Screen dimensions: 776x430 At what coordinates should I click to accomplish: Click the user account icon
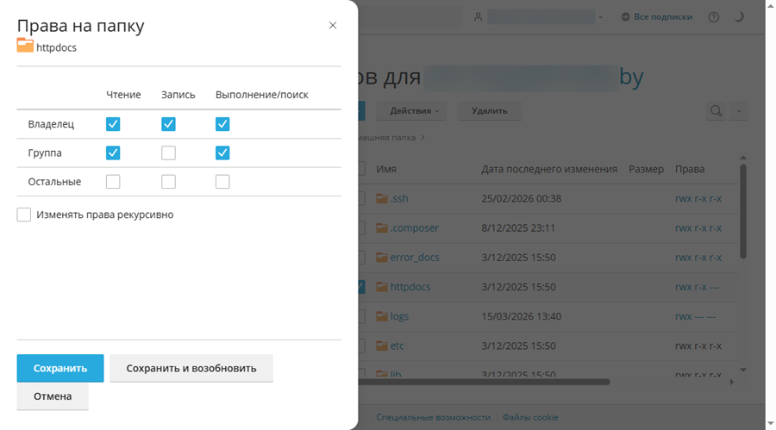[x=479, y=16]
